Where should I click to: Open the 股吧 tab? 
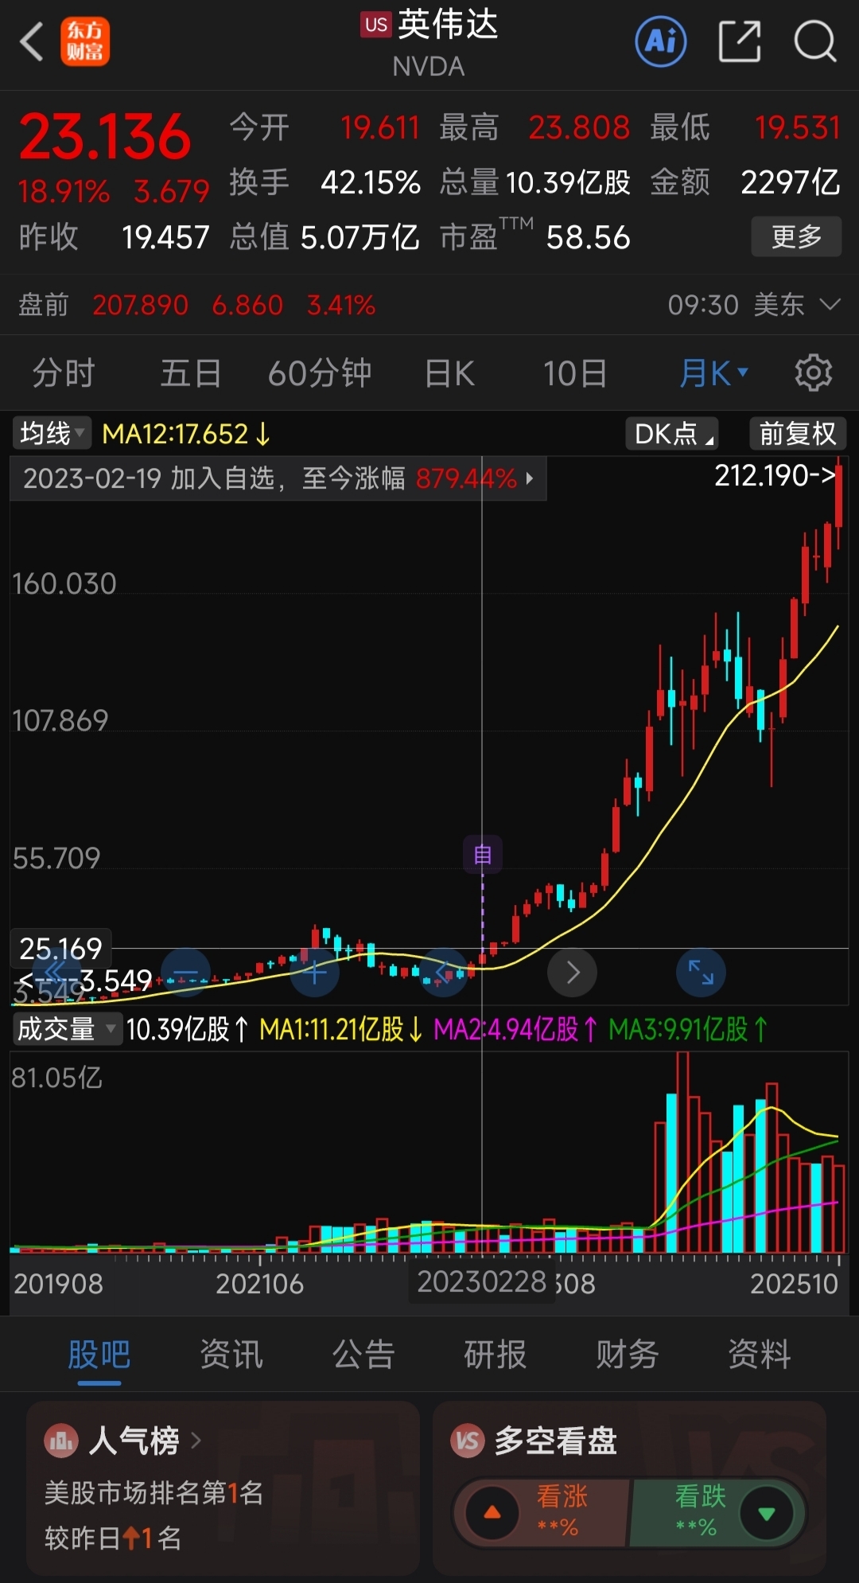[99, 1354]
